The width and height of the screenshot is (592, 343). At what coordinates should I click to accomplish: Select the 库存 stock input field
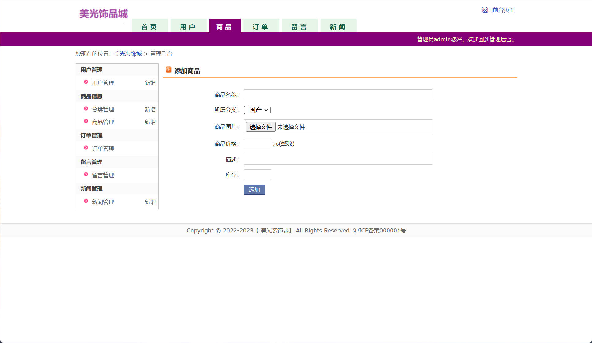258,175
